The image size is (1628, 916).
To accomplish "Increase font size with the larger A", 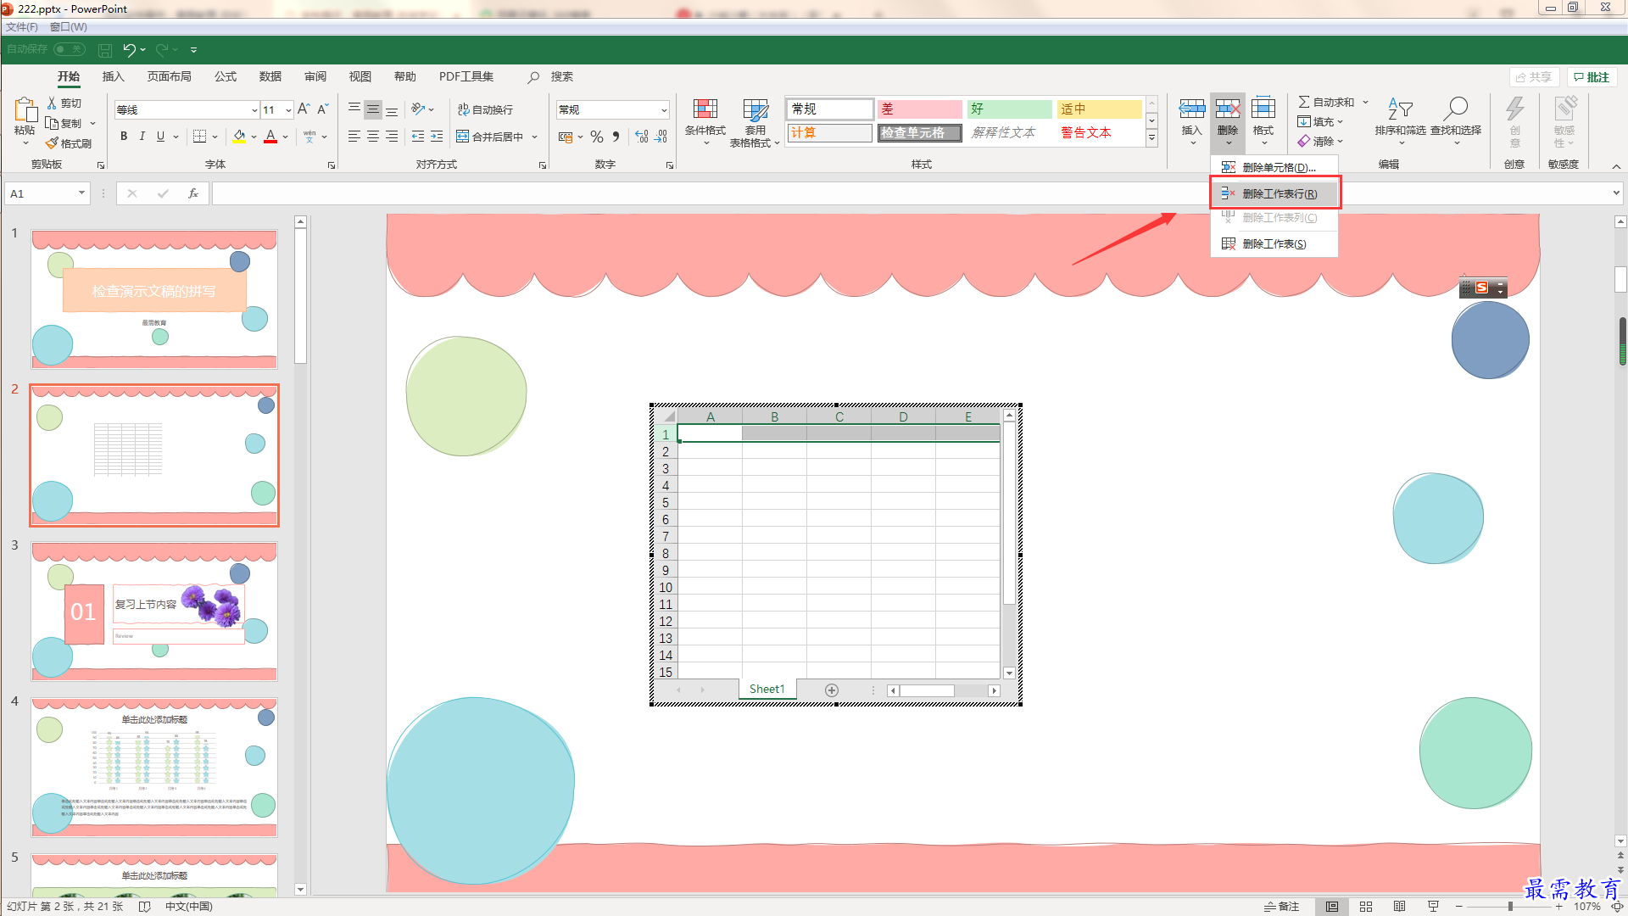I will tap(304, 109).
